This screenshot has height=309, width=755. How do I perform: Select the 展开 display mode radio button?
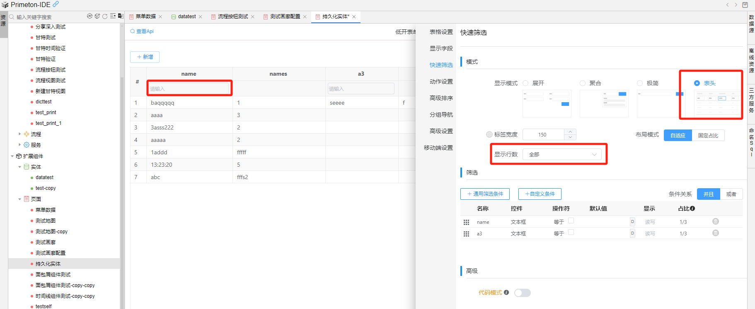525,83
